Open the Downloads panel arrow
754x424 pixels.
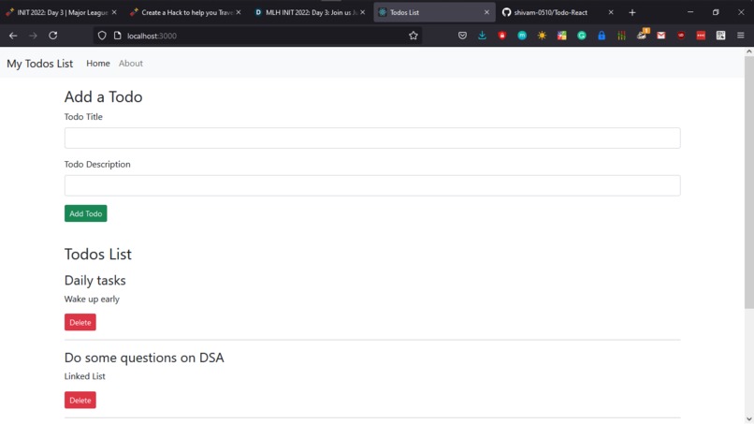pos(482,36)
